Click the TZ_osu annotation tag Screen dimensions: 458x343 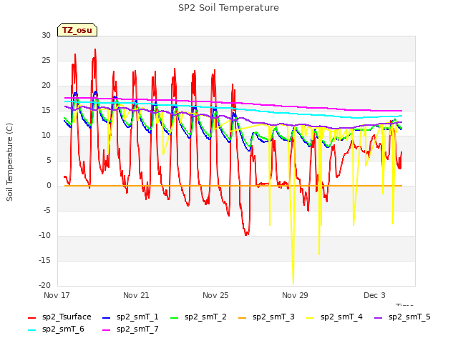(77, 30)
